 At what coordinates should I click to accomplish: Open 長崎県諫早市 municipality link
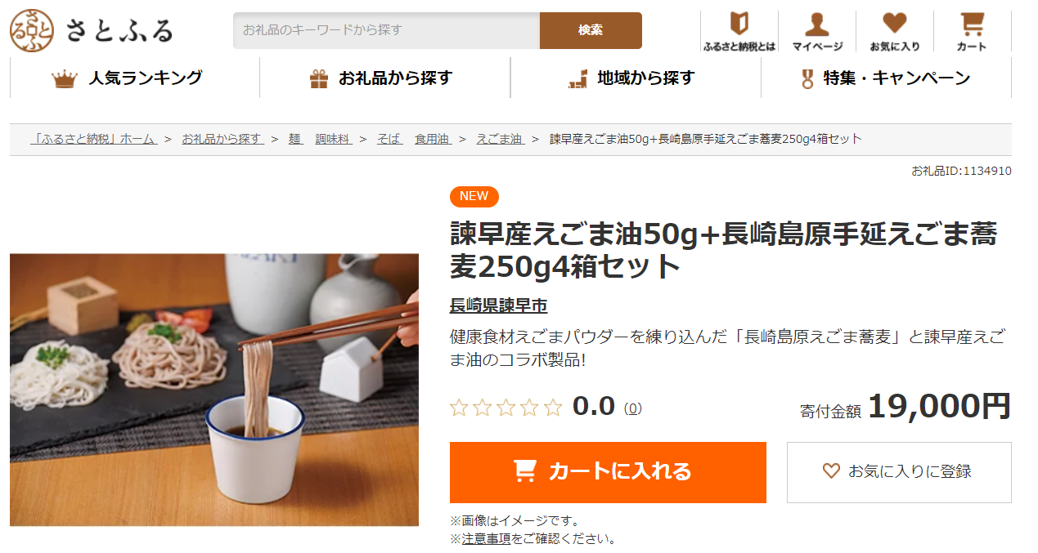click(x=498, y=306)
